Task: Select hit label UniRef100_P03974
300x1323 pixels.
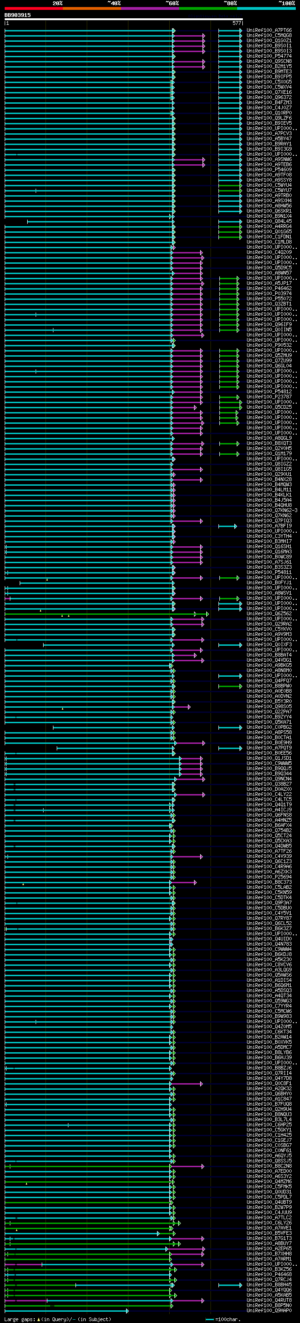Action: (x=269, y=293)
